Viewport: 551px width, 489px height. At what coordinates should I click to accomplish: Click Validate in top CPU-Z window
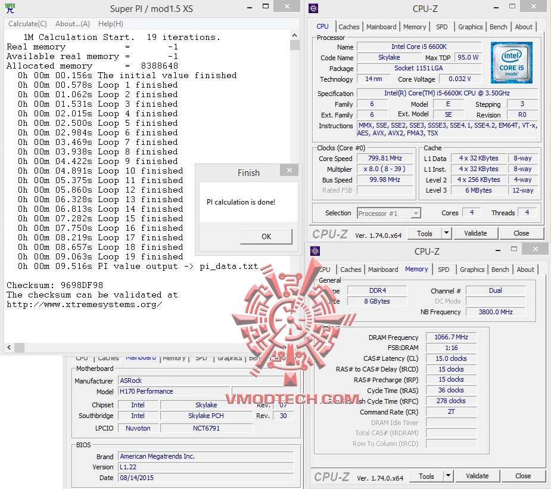(475, 233)
